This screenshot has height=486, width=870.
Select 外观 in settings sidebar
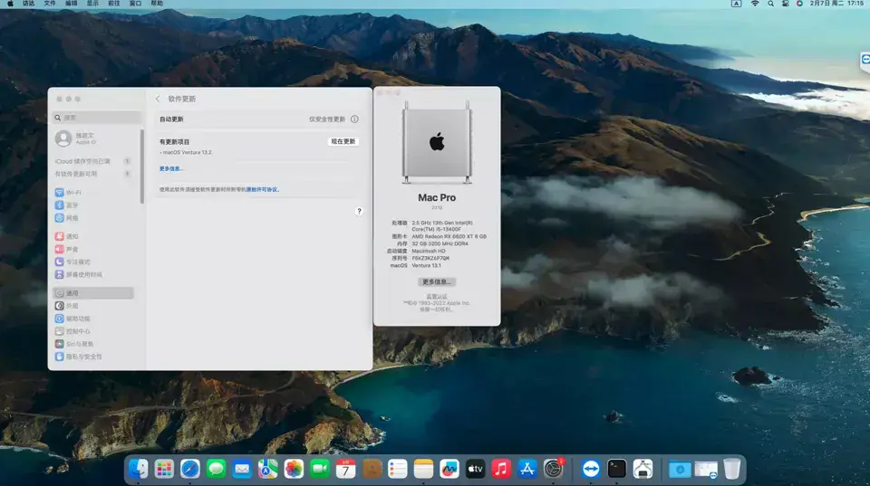click(93, 306)
